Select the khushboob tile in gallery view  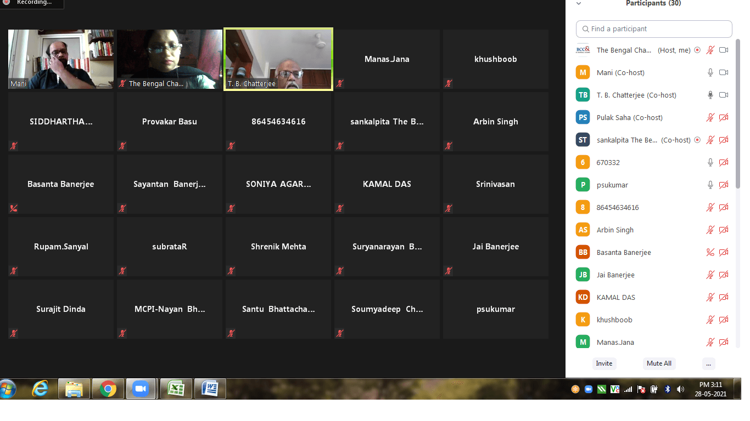coord(496,59)
